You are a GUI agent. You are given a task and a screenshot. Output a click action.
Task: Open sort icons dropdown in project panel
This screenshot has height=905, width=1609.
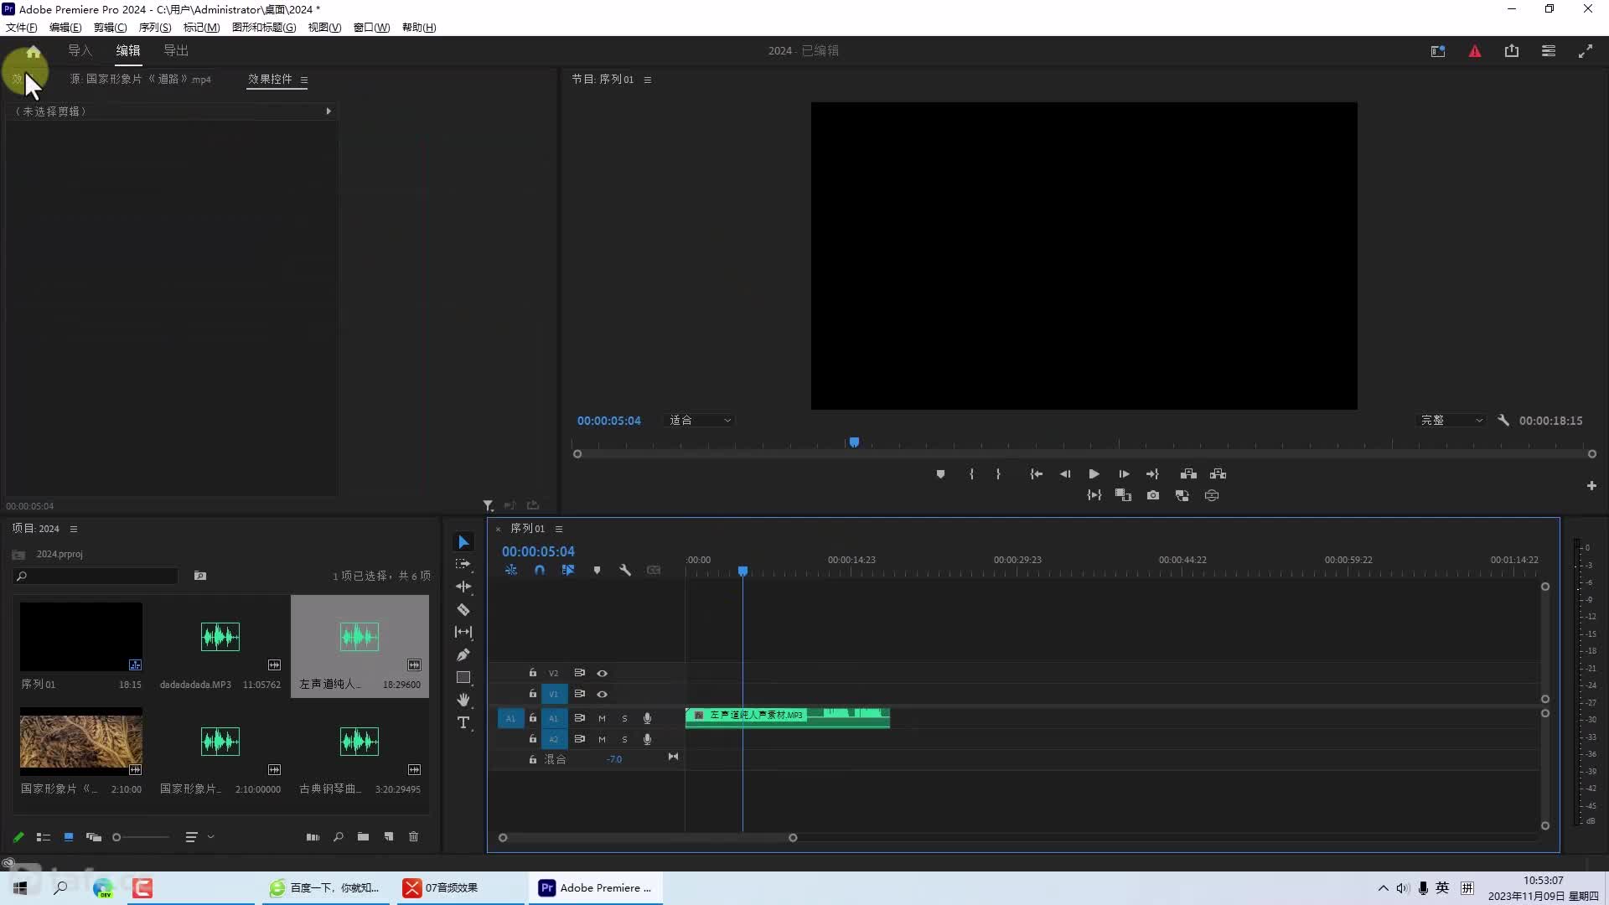coord(199,836)
